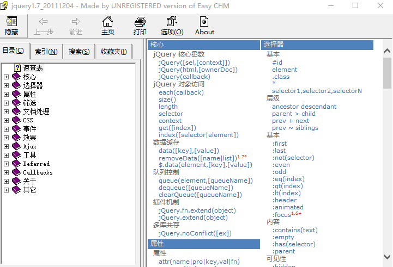Open the jQuery.noConflict([ex]) link

tap(195, 233)
